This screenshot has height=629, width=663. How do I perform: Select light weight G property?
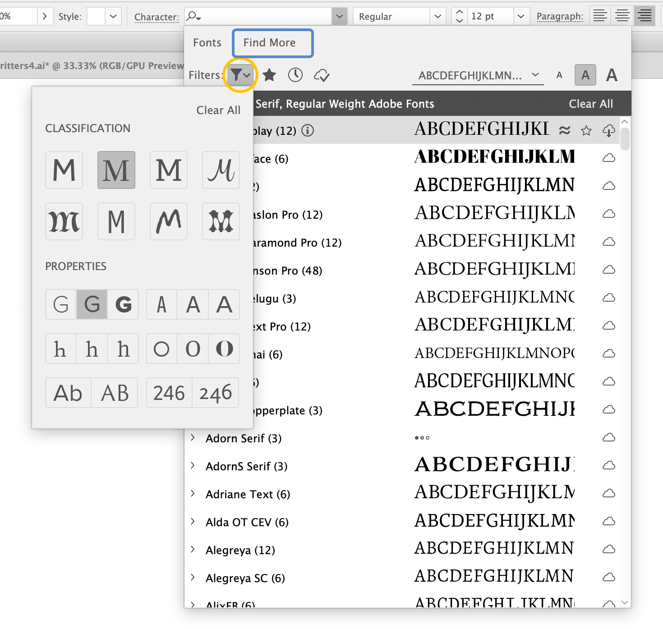point(61,304)
